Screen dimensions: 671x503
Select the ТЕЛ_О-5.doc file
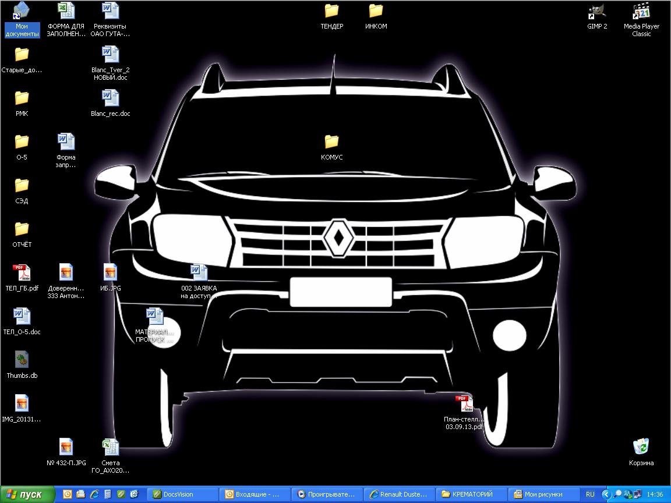(22, 321)
